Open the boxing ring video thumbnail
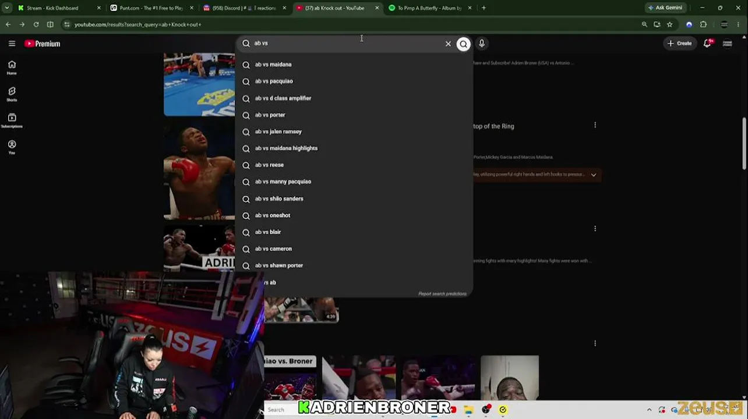The height and width of the screenshot is (419, 748). (199, 84)
